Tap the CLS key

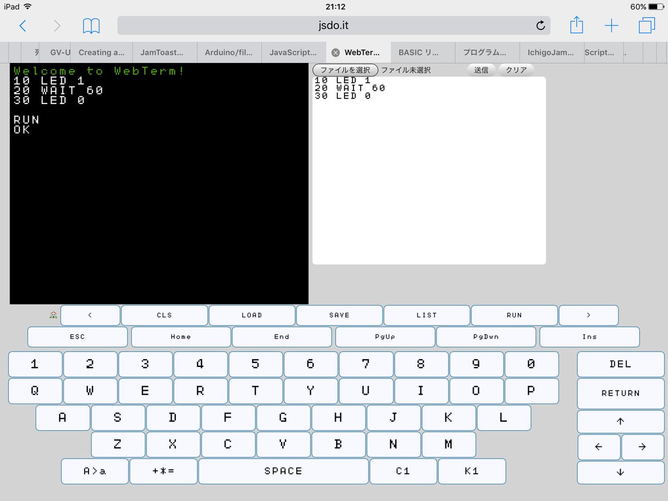pyautogui.click(x=164, y=315)
